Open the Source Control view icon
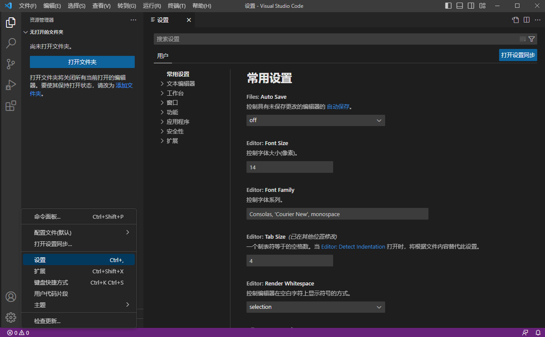 tap(11, 64)
